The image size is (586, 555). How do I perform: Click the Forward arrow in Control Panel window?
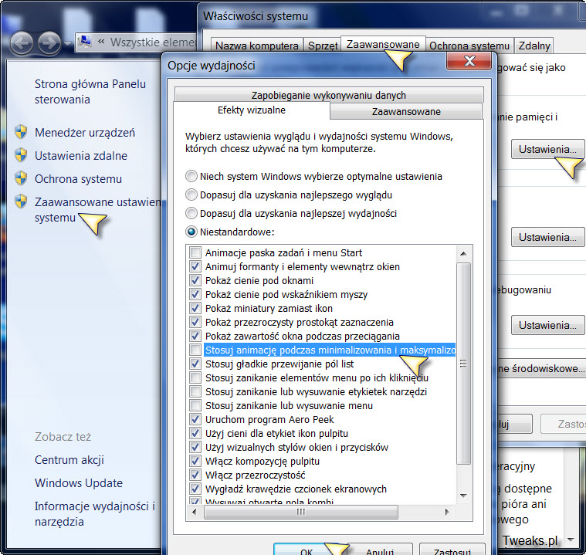49,43
